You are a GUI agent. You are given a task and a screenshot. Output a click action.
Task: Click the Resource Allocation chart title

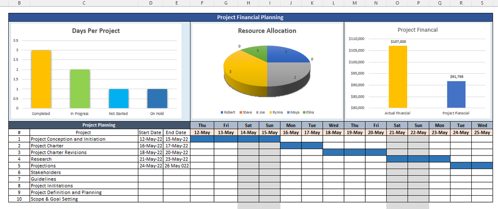[x=267, y=31]
